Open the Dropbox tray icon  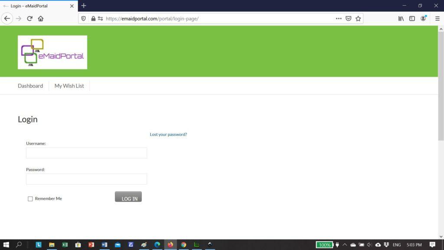point(386,245)
